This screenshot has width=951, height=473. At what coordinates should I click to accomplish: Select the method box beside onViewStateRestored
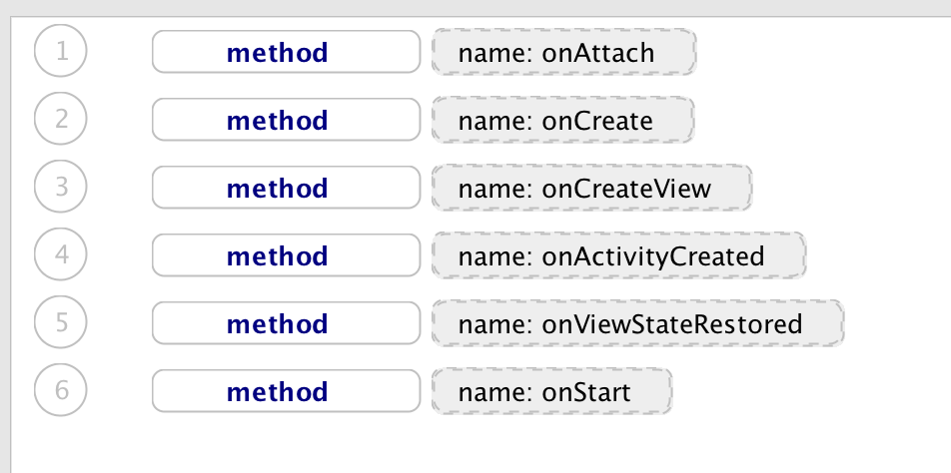tap(287, 323)
